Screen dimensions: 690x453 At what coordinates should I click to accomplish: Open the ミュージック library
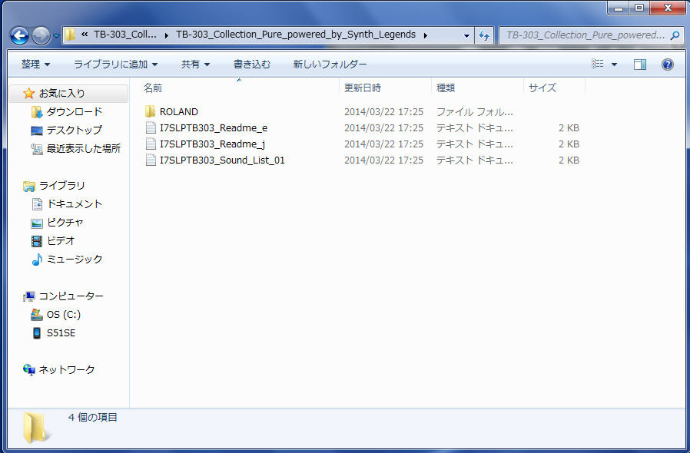pyautogui.click(x=75, y=260)
